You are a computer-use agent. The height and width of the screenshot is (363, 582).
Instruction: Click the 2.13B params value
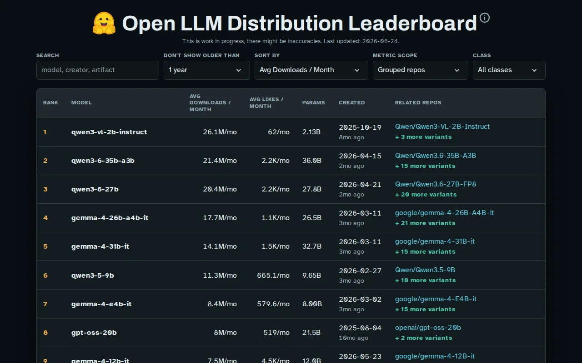tap(311, 132)
